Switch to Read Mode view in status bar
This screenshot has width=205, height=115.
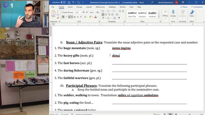pyautogui.click(x=165, y=114)
